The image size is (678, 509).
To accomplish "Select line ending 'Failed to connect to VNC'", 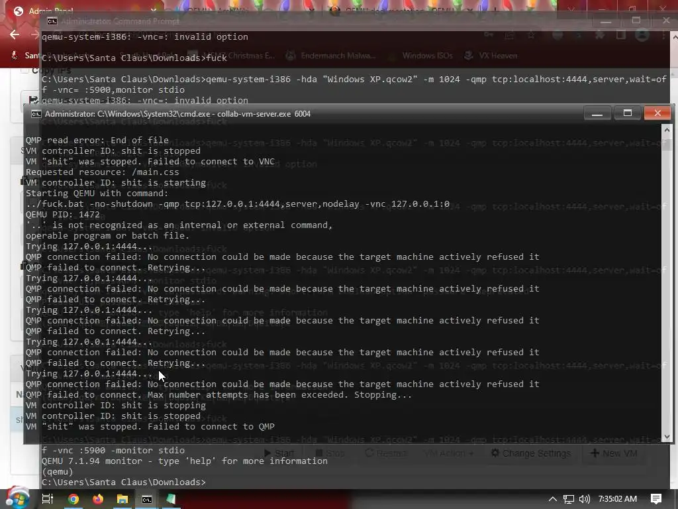I will [150, 162].
